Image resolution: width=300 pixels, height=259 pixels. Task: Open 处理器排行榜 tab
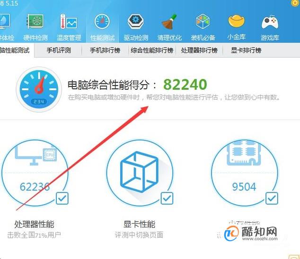[199, 50]
